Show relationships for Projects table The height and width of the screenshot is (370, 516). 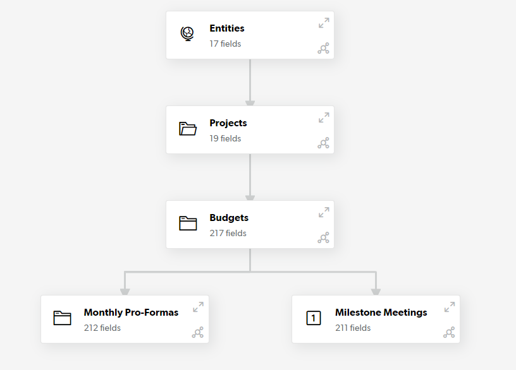[323, 143]
